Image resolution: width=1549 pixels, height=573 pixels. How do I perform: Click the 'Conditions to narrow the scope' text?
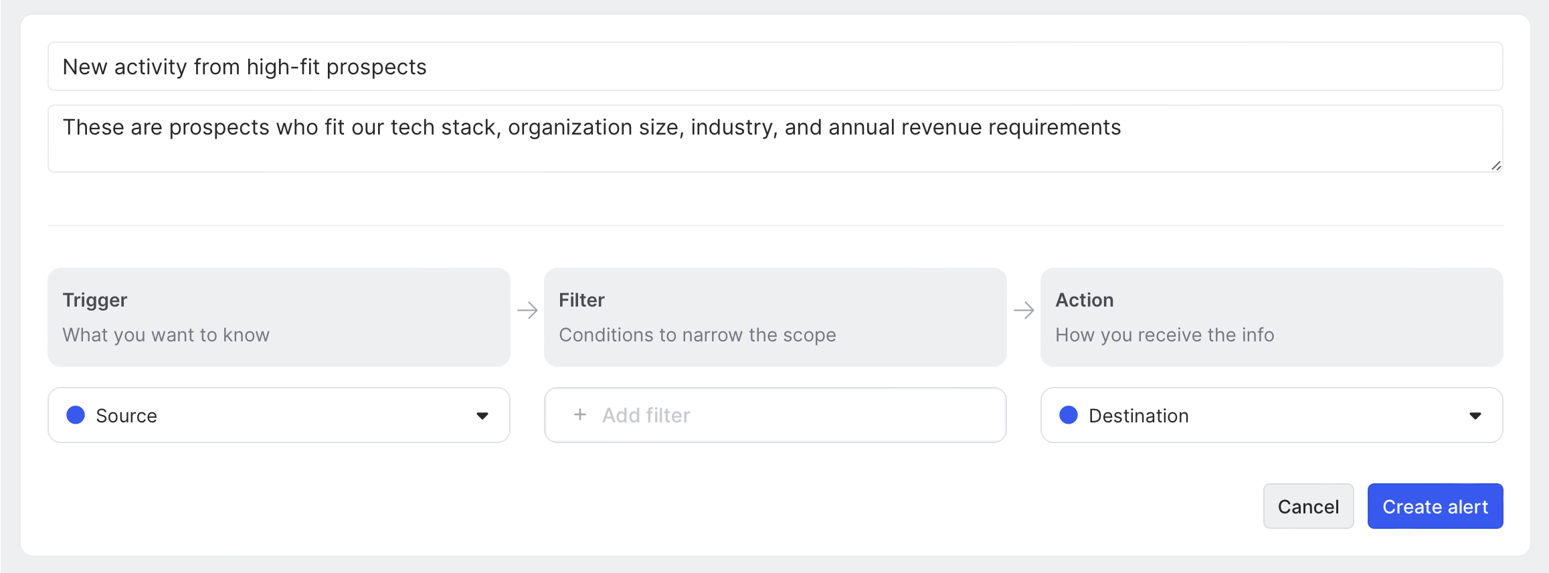pyautogui.click(x=697, y=335)
